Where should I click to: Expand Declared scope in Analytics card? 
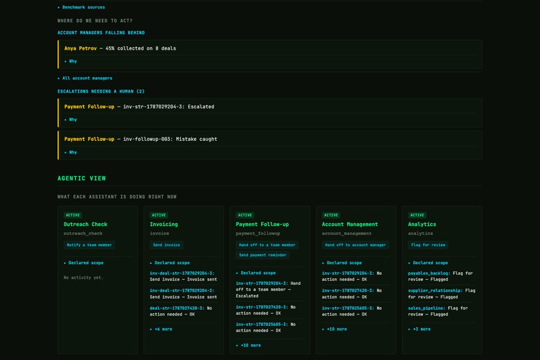pyautogui.click(x=428, y=263)
